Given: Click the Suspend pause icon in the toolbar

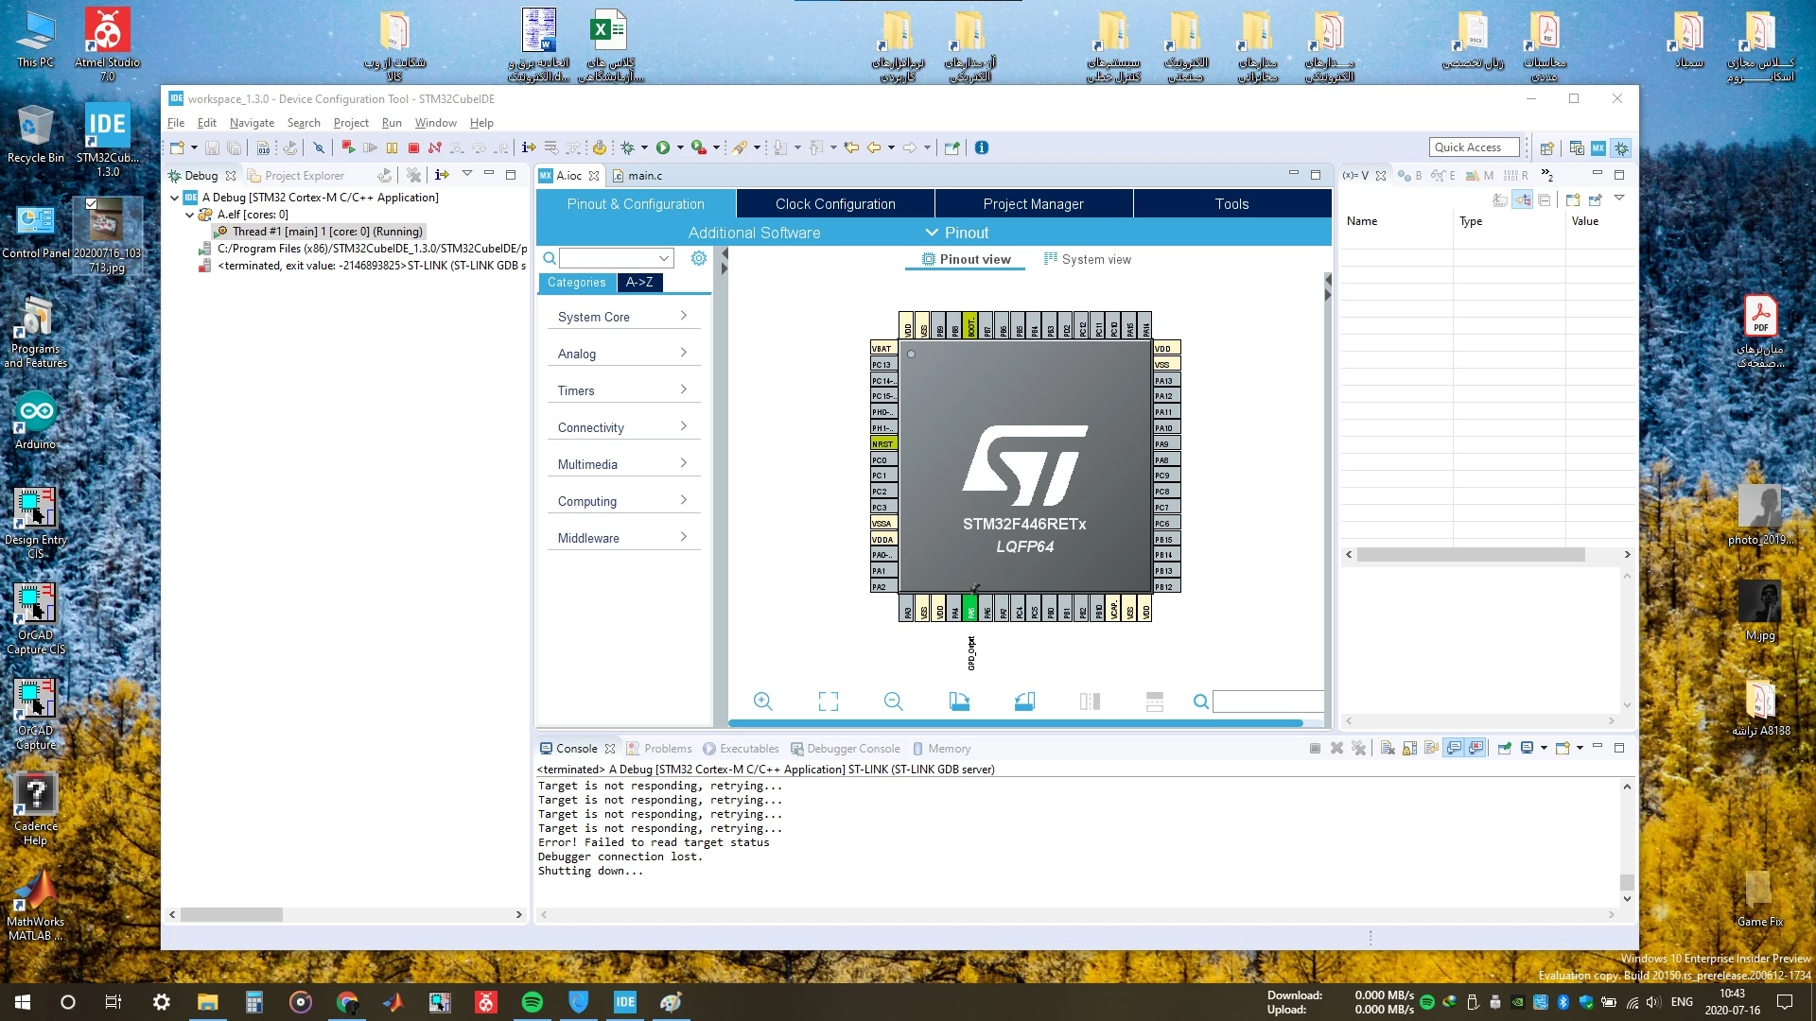Looking at the screenshot, I should (392, 147).
